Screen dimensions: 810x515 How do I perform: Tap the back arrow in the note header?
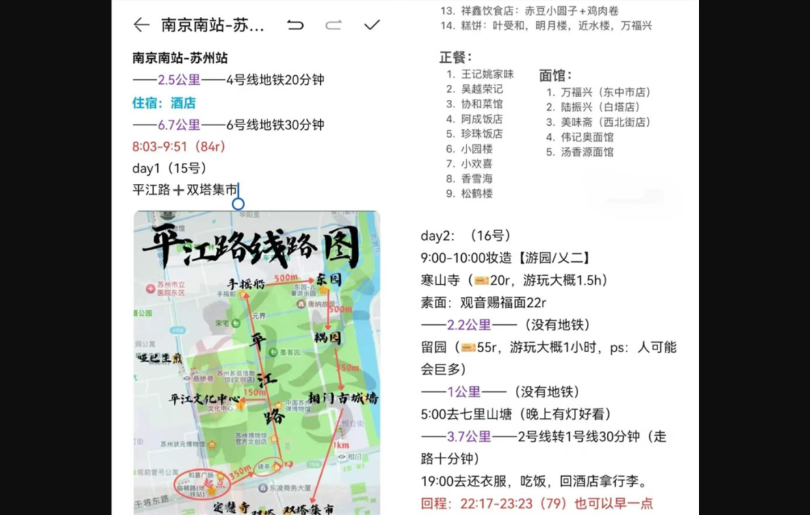pos(140,25)
